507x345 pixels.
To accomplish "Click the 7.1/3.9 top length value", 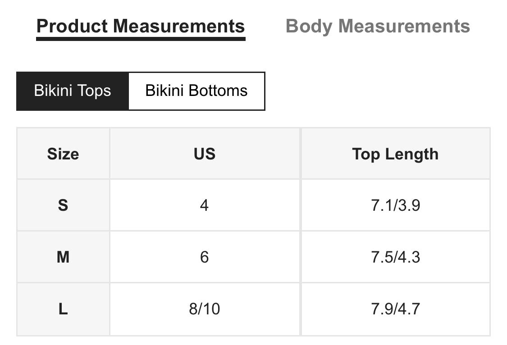I will coord(395,205).
